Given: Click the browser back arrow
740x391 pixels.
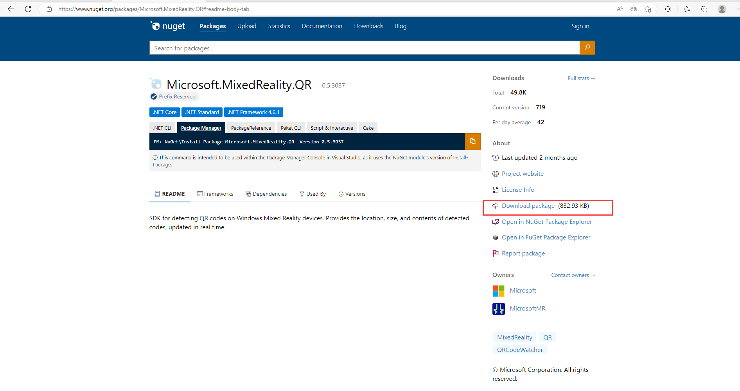Looking at the screenshot, I should pyautogui.click(x=11, y=9).
